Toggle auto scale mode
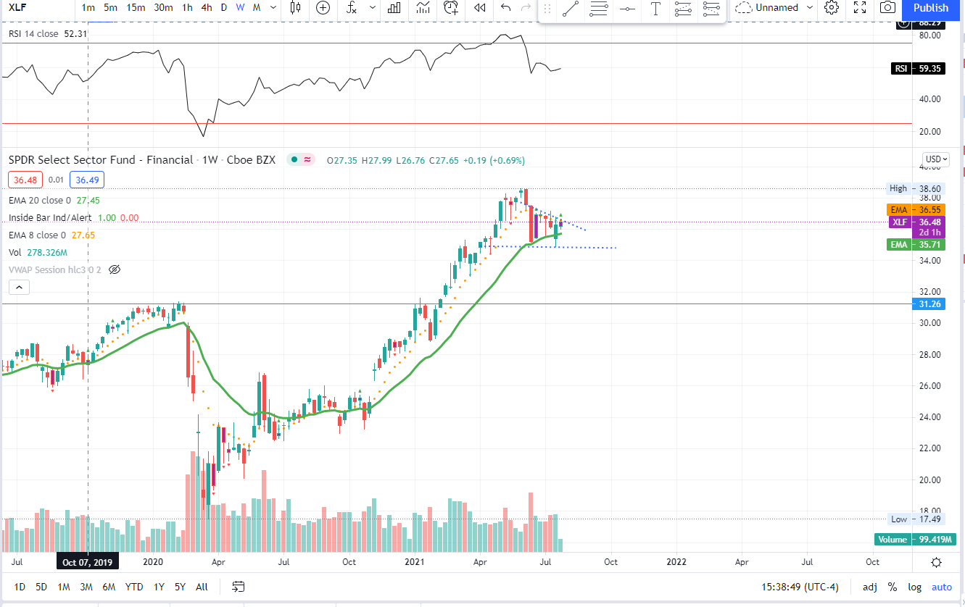The height and width of the screenshot is (607, 965). [942, 587]
